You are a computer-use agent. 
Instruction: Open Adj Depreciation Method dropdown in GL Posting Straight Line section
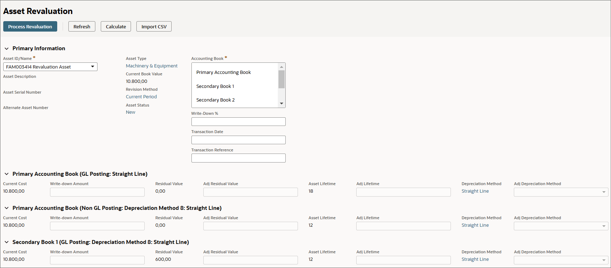click(x=561, y=192)
